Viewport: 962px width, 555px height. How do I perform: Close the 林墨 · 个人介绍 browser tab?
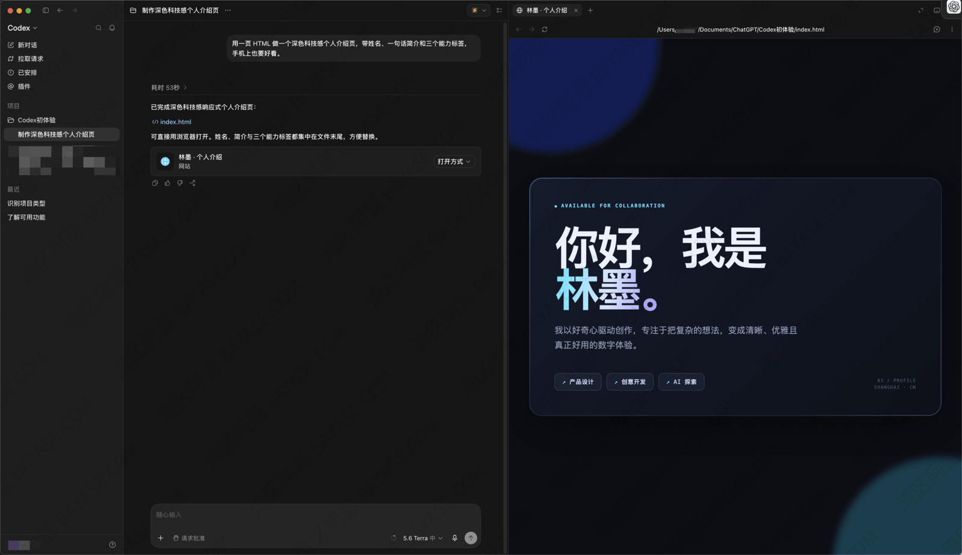pyautogui.click(x=576, y=10)
